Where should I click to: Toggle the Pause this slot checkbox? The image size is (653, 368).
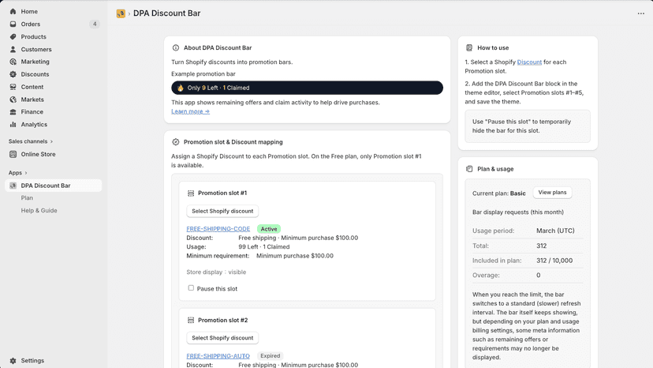(191, 288)
